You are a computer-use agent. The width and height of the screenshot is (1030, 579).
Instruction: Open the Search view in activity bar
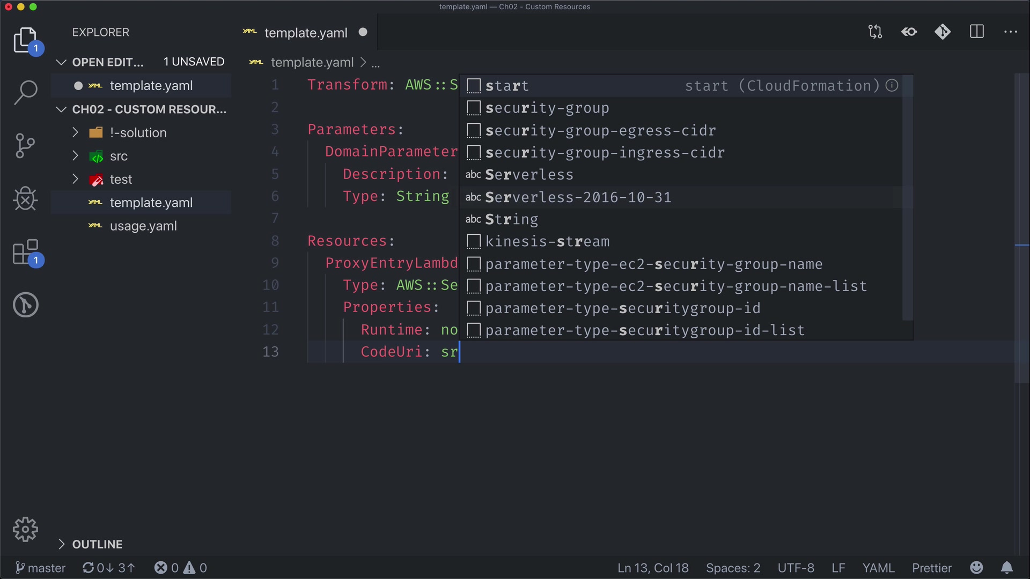[x=25, y=92]
